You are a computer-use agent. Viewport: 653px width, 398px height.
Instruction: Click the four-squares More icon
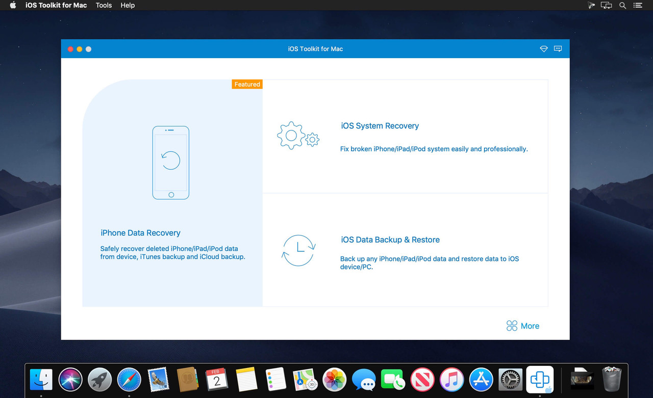coord(511,325)
